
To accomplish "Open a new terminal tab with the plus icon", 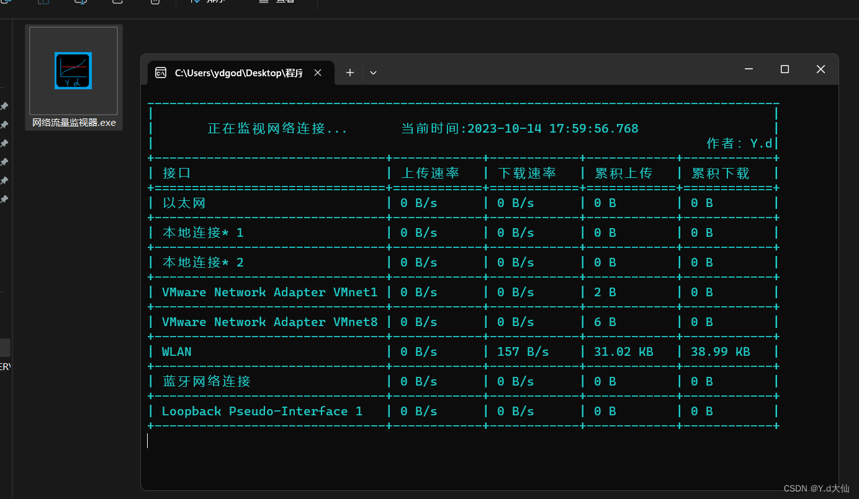I will tap(349, 73).
